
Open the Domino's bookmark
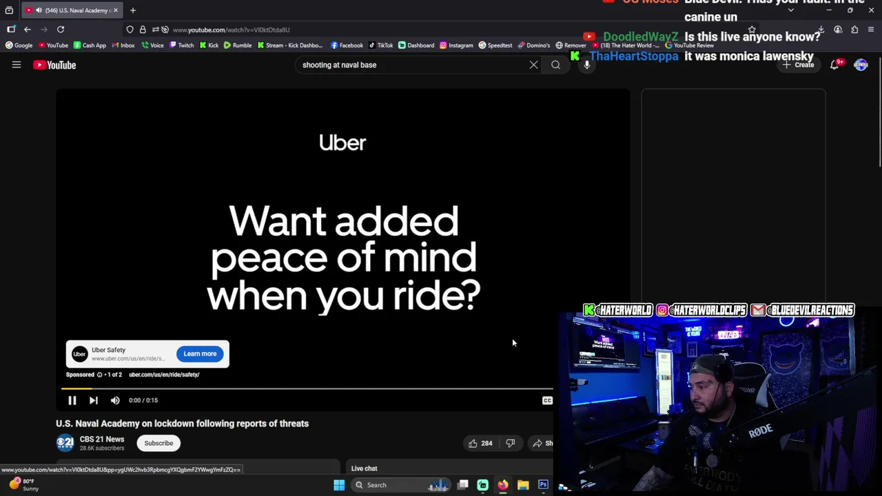pos(534,45)
